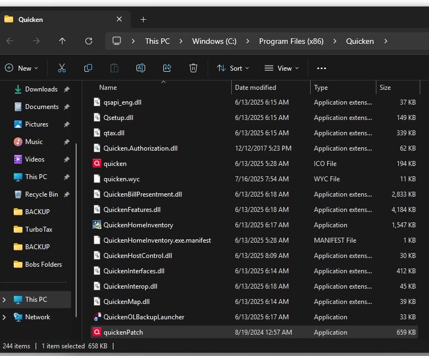Click the Share icon in toolbar

point(167,68)
